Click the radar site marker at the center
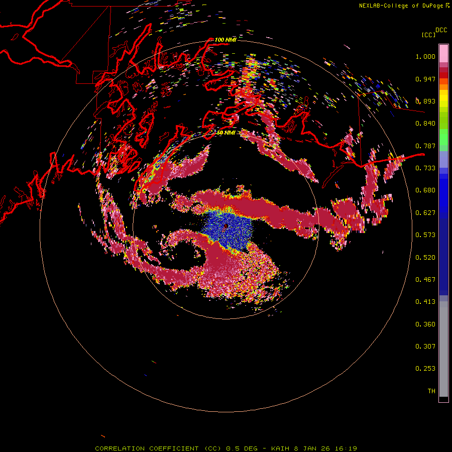The height and width of the screenshot is (452, 452). point(226,227)
